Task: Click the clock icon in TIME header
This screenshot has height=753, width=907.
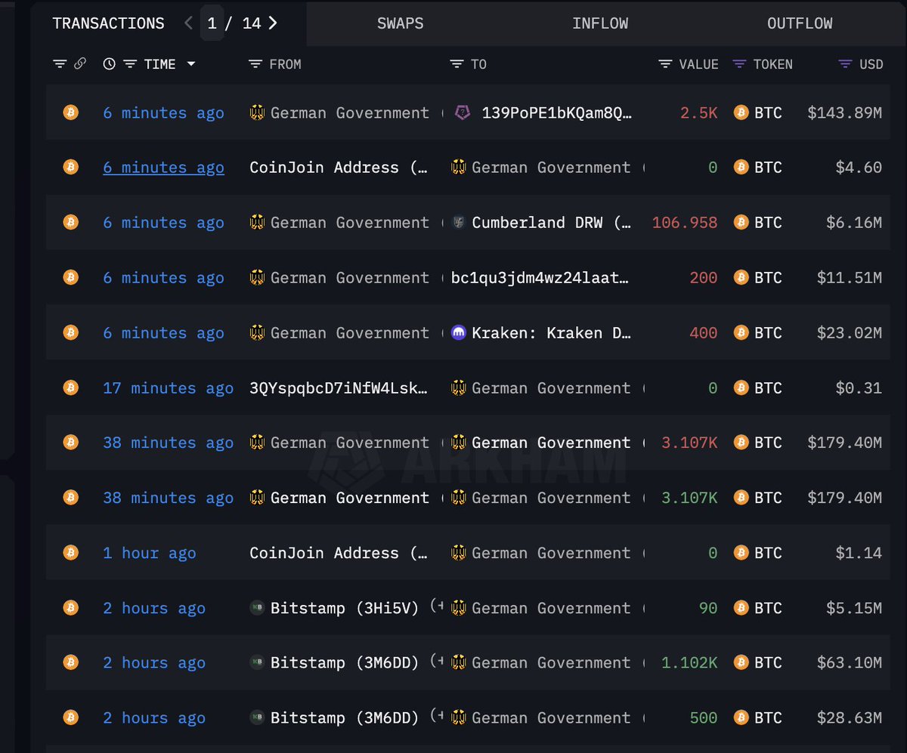Action: 110,64
